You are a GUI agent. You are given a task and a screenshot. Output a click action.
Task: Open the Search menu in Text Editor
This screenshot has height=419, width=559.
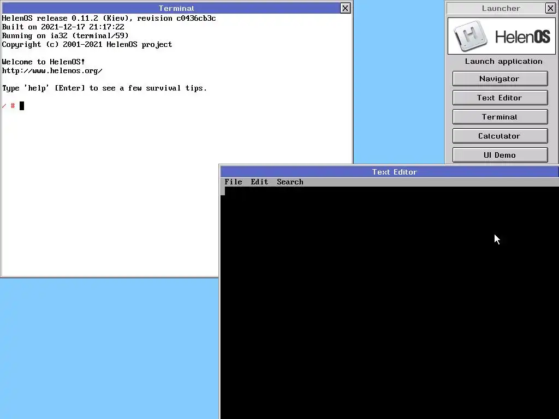[290, 182]
